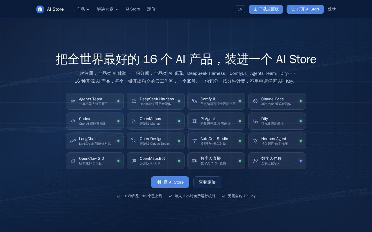The image size is (372, 232).
Task: Click the text 无需自购 API Key
Action: point(242,196)
